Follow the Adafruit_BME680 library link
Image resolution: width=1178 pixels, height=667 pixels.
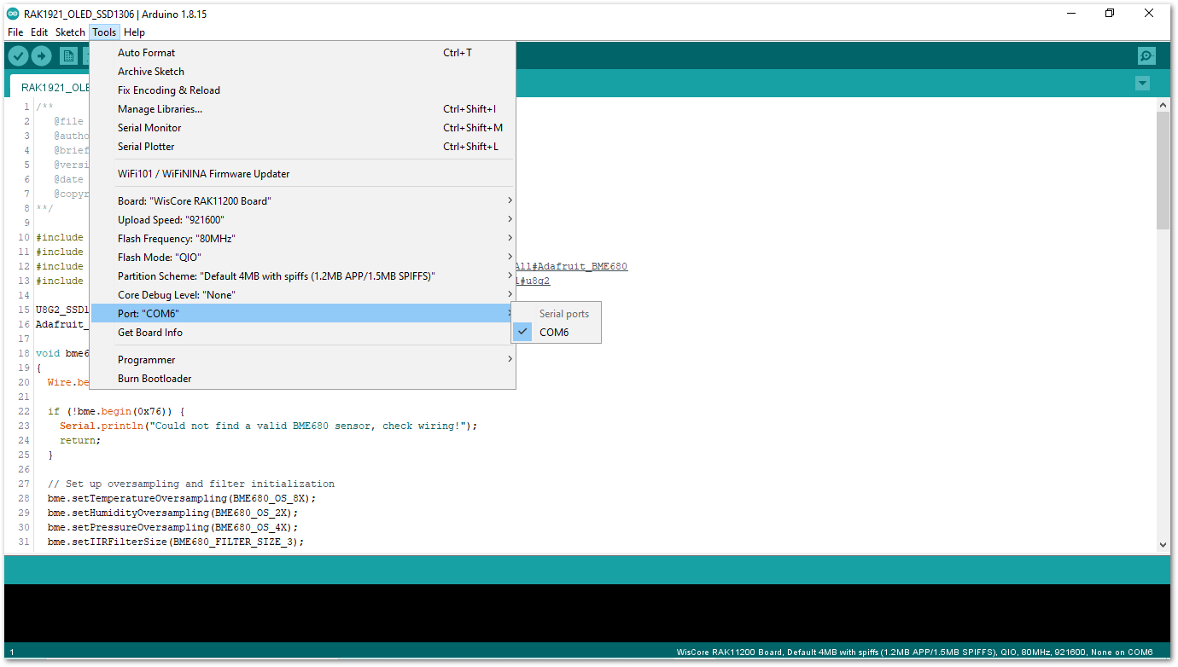(572, 266)
